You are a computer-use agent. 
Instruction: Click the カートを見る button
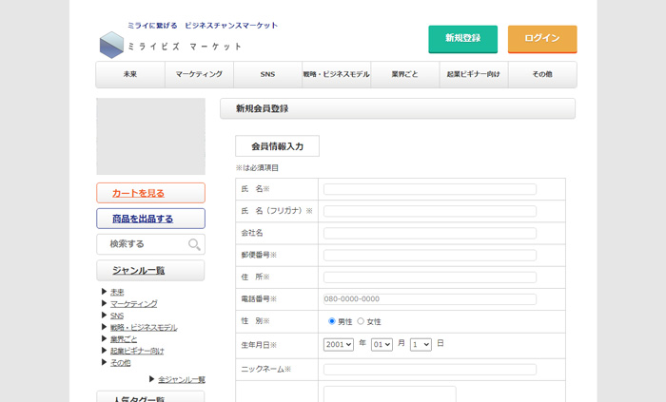(x=150, y=193)
